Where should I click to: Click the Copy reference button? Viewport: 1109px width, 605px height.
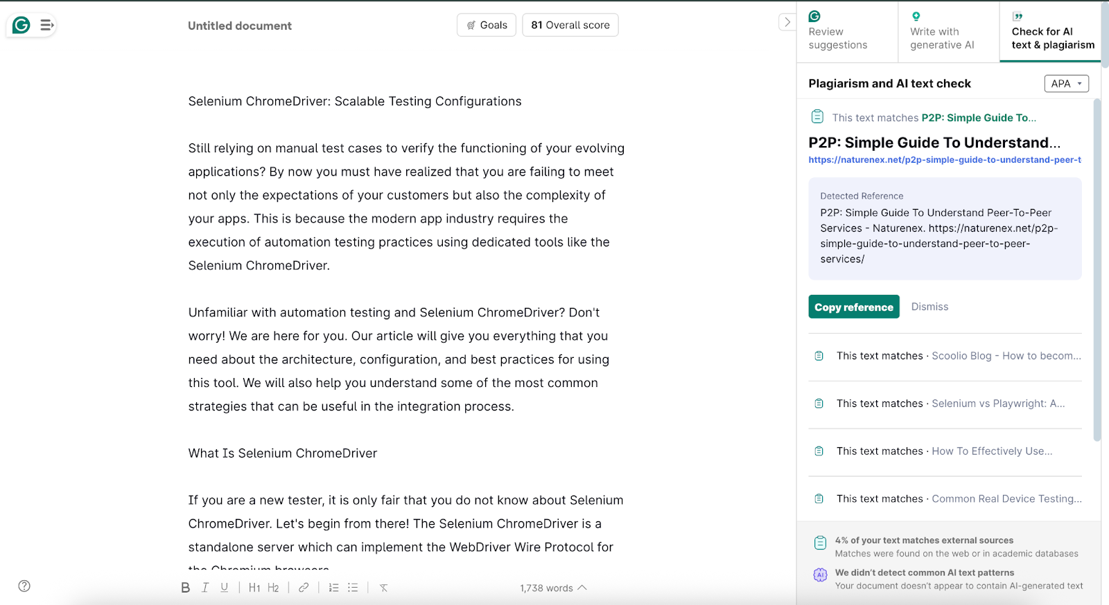pos(854,307)
